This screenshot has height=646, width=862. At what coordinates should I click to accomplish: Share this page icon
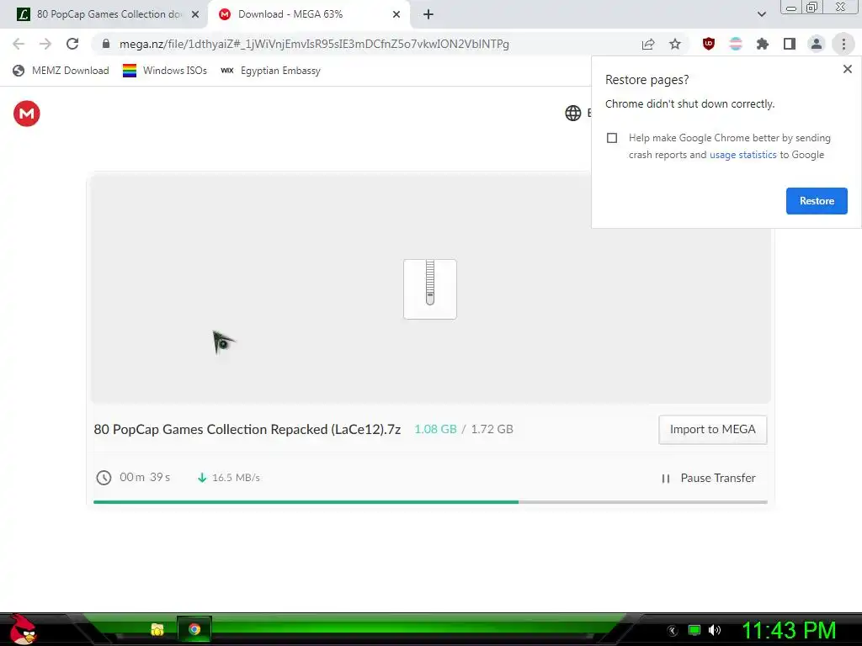coord(648,45)
